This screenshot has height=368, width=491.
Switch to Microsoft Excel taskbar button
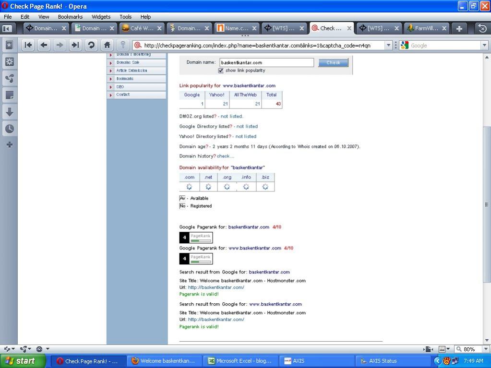(240, 361)
